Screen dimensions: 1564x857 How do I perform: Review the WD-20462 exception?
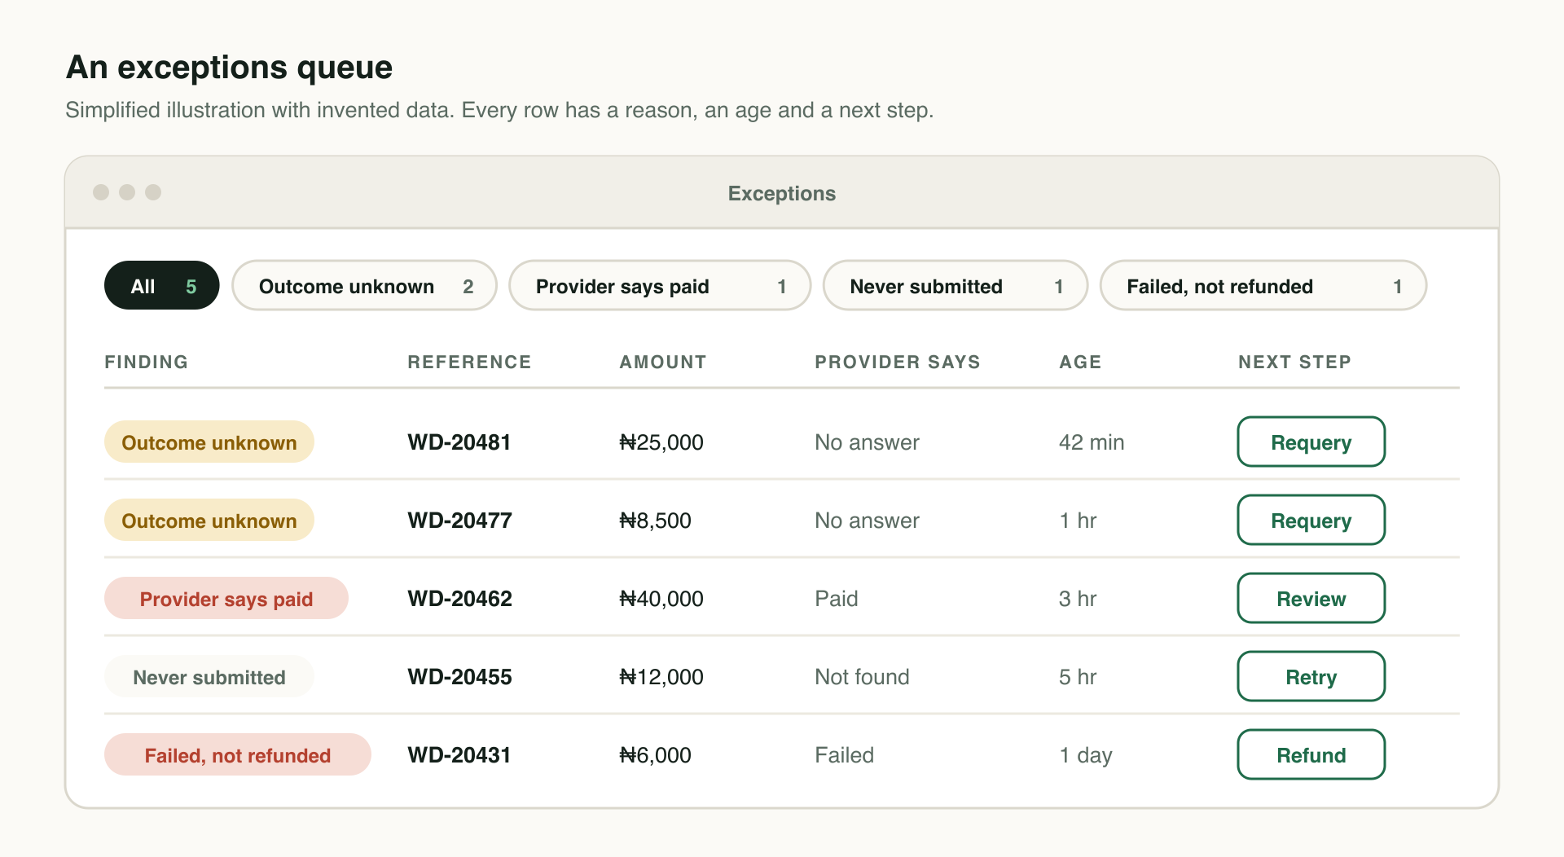[x=1311, y=599]
